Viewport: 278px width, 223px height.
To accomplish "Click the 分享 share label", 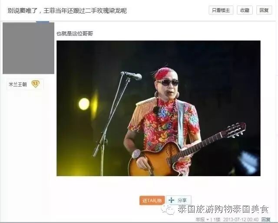I will (x=182, y=200).
